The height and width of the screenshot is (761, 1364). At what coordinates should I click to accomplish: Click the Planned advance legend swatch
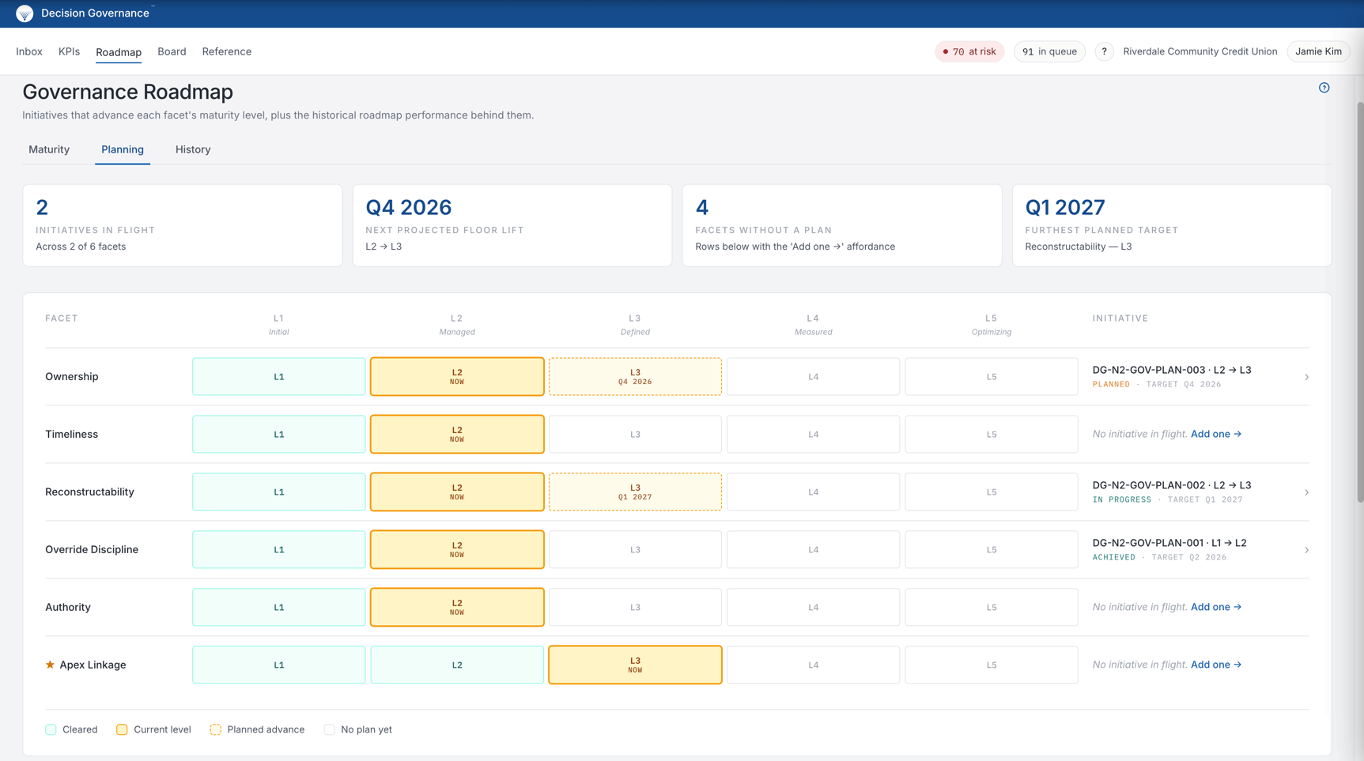215,729
